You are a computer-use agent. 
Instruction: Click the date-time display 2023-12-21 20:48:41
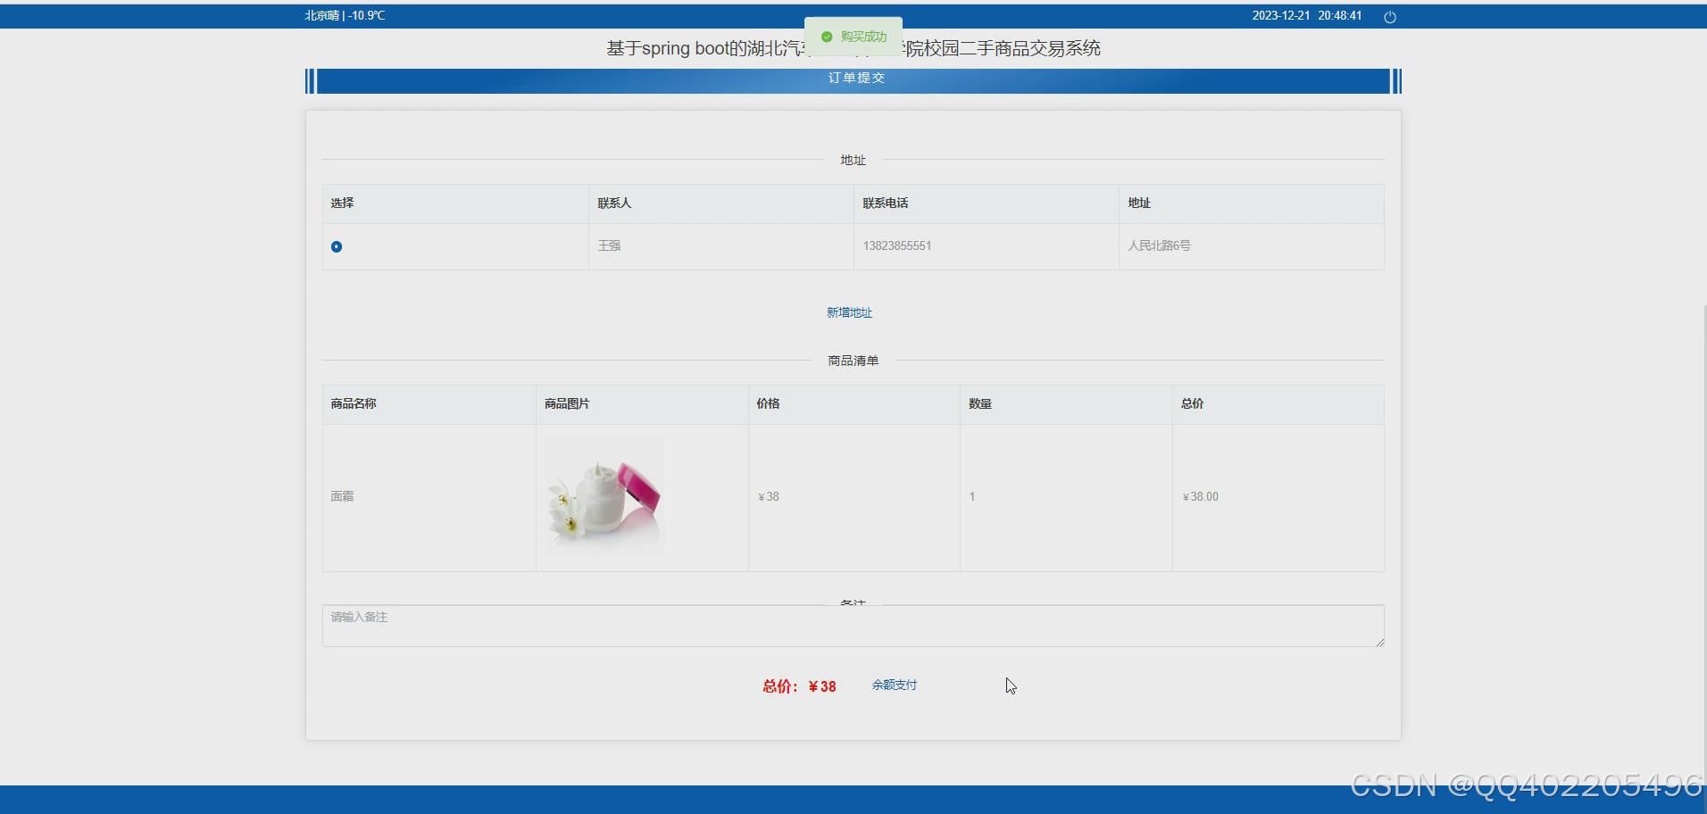click(1306, 15)
